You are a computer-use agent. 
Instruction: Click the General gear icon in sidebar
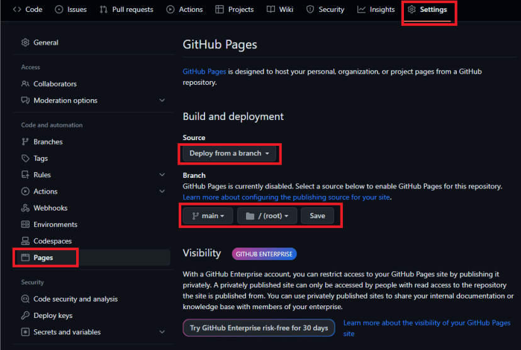25,43
